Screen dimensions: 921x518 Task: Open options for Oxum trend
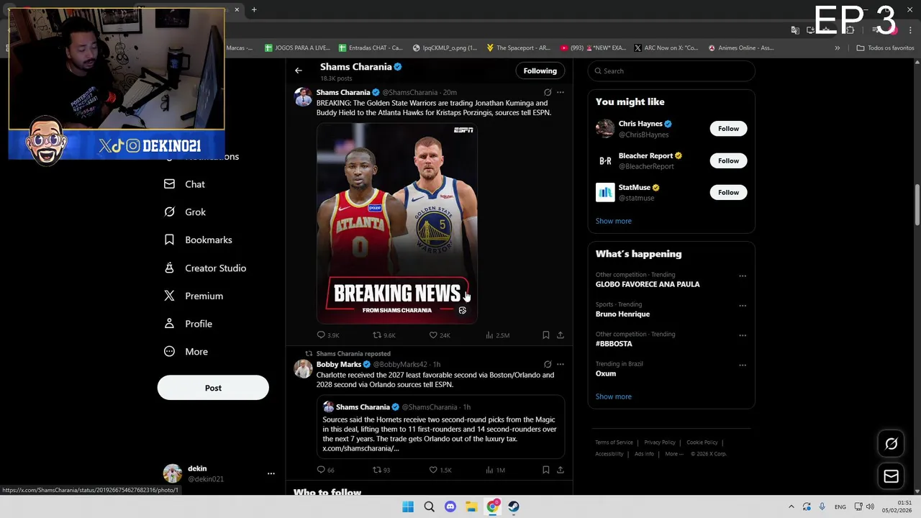(743, 365)
